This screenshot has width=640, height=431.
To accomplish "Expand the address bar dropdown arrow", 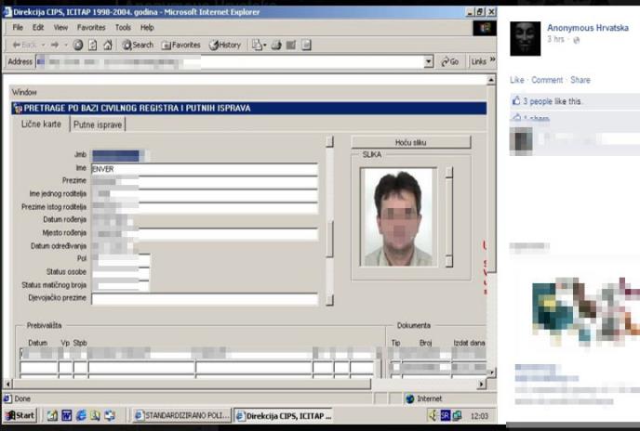I will tap(429, 61).
